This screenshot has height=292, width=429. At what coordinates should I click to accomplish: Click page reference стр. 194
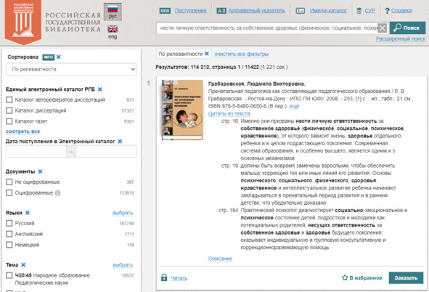click(x=228, y=211)
